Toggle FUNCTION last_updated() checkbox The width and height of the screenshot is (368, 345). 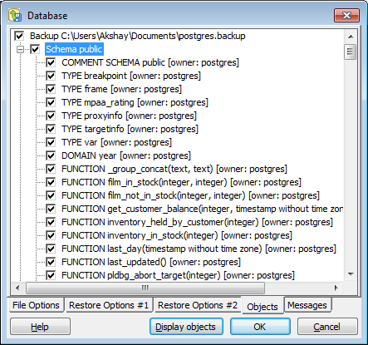(x=51, y=262)
